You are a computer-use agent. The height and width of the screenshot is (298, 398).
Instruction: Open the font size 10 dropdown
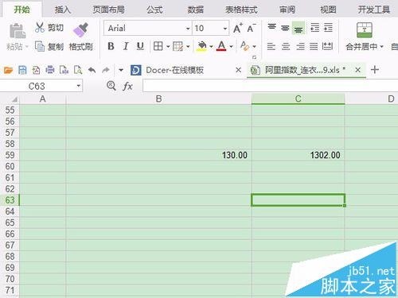225,29
